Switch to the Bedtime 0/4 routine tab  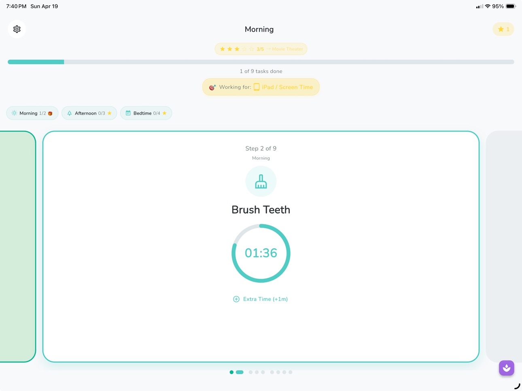pyautogui.click(x=146, y=113)
